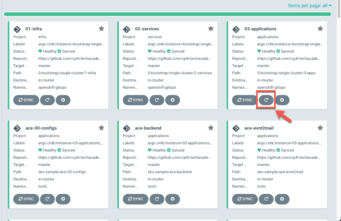Refresh the 03-applications app
This screenshot has height=221, width=341.
pyautogui.click(x=266, y=100)
